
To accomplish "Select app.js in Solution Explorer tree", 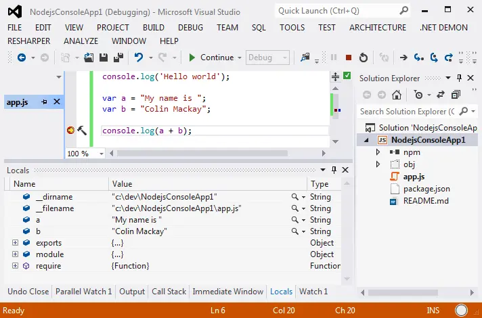I will coord(414,177).
